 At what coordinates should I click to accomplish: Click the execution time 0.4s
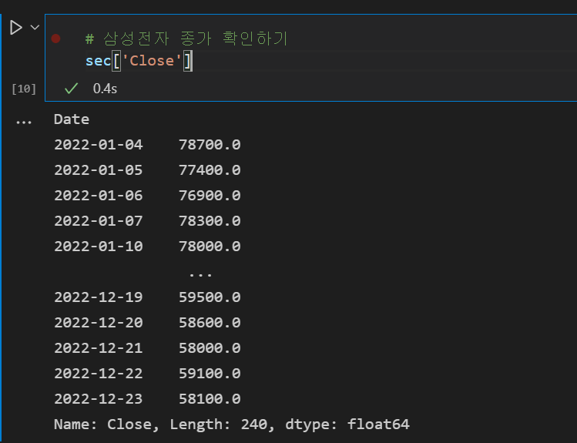(105, 89)
